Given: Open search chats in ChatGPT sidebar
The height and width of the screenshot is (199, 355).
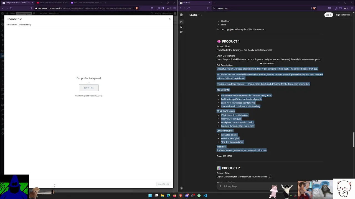Looking at the screenshot, I should point(181,27).
